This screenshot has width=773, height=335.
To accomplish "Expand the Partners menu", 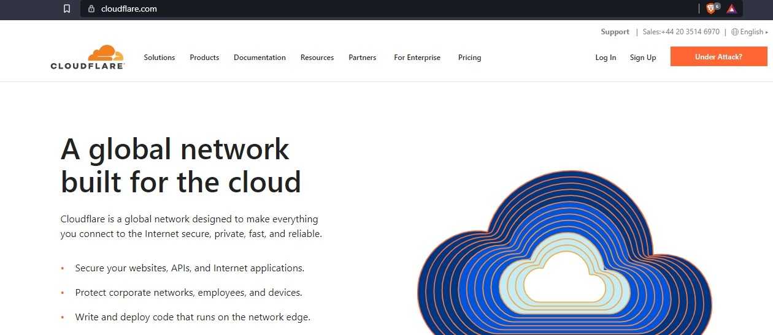I will pos(362,58).
